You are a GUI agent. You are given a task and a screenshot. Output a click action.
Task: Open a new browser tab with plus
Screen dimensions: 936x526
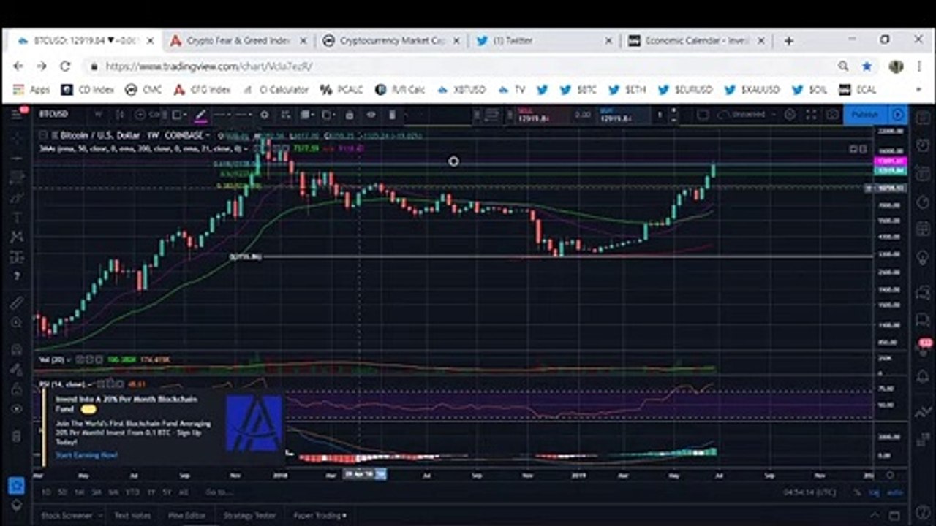[788, 41]
